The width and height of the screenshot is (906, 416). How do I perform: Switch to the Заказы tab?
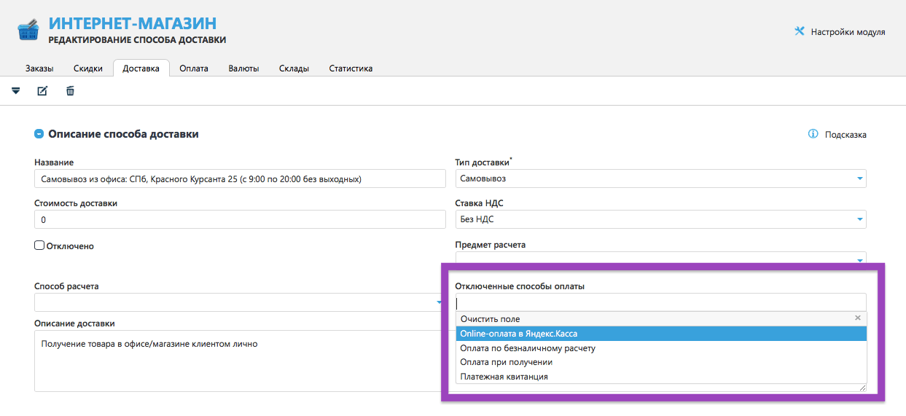tap(39, 68)
